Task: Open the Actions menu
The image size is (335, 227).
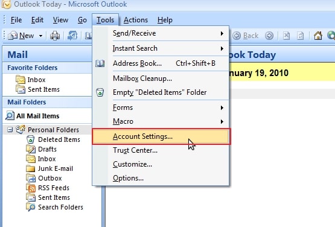Action: 136,20
